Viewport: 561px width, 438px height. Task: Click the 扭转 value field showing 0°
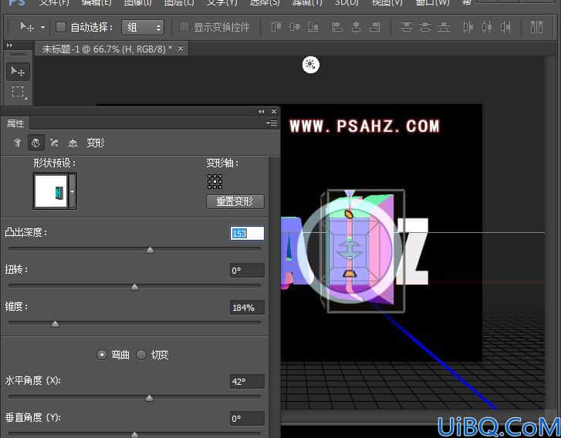(x=247, y=271)
